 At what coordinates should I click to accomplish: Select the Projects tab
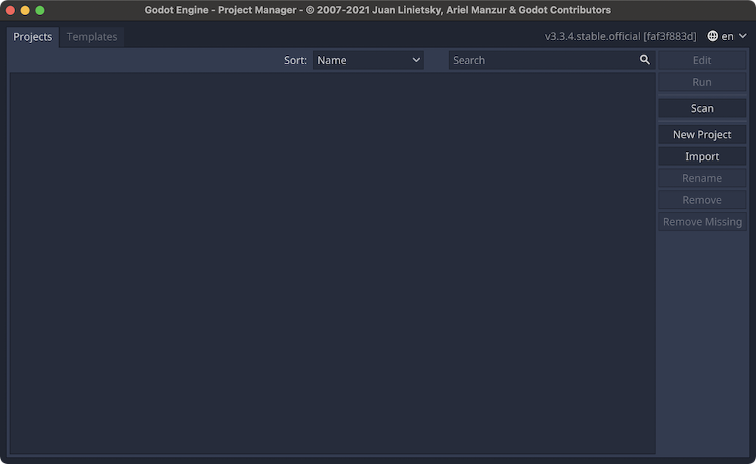pos(33,36)
